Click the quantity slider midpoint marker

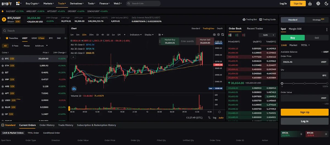coord(305,83)
